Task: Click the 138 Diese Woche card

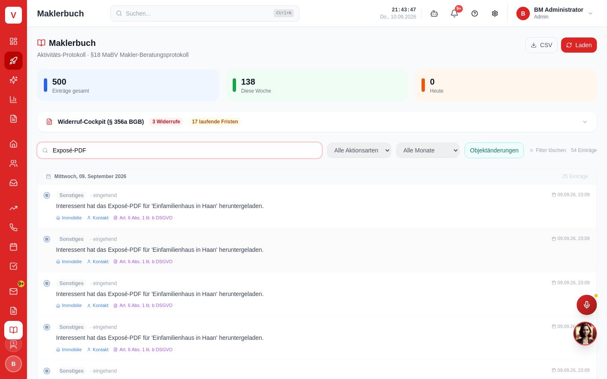Action: [x=317, y=85]
